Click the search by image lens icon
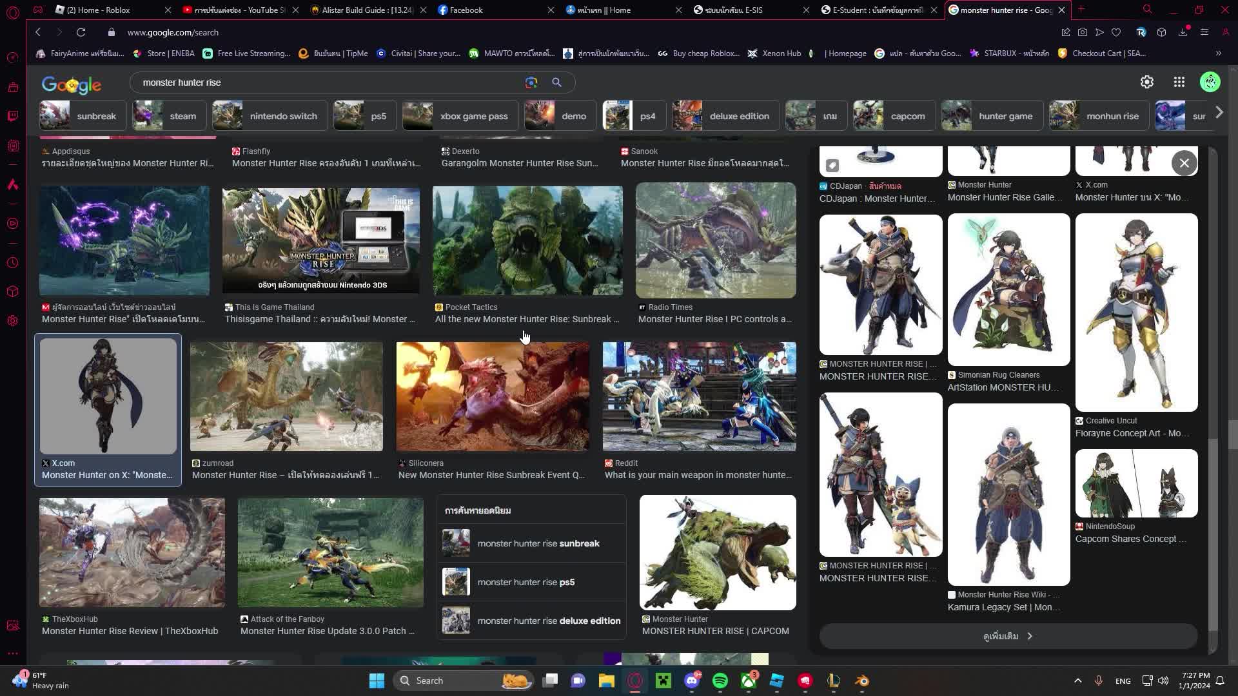The width and height of the screenshot is (1238, 696). 531,82
